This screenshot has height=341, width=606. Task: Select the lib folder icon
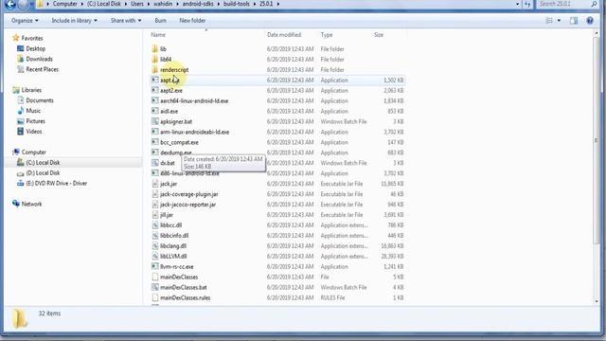point(155,49)
